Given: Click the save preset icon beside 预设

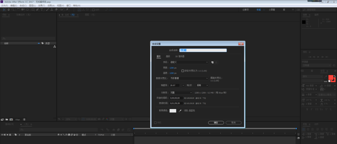Looking at the screenshot, I should click(x=213, y=62).
